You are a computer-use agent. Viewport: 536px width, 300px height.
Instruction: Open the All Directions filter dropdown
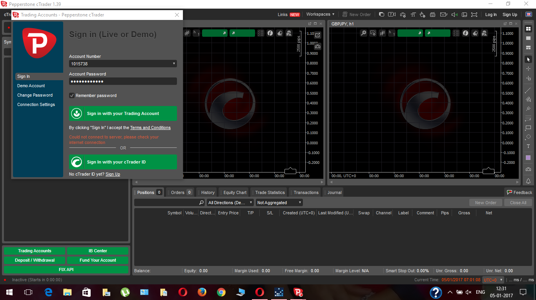click(x=230, y=203)
